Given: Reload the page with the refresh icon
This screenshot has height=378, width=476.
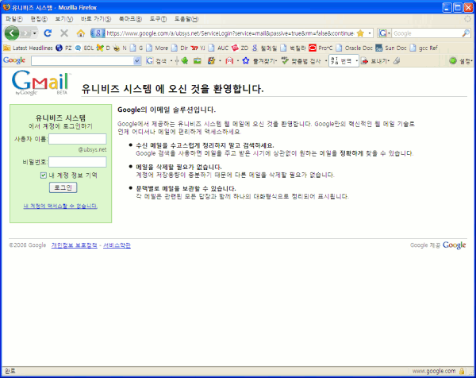Looking at the screenshot, I should coord(48,33).
